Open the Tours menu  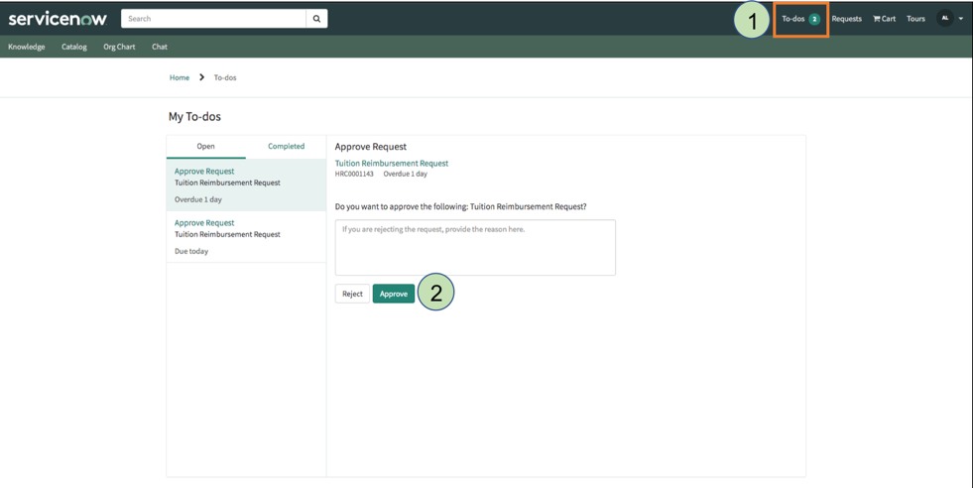[915, 19]
